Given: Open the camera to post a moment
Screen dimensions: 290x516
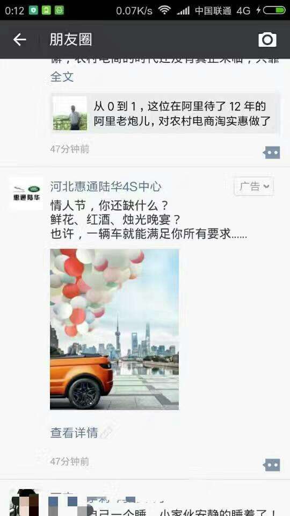Looking at the screenshot, I should [x=267, y=40].
